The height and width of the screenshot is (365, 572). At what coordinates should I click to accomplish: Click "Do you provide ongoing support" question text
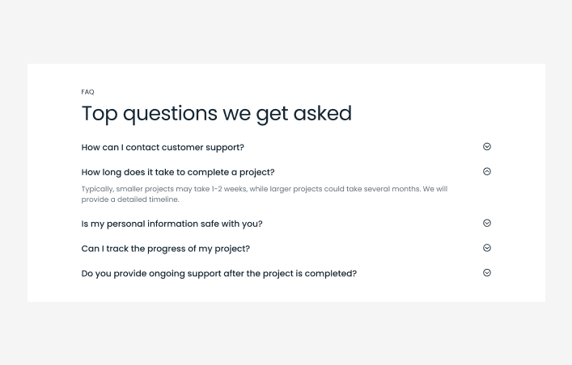coord(218,274)
